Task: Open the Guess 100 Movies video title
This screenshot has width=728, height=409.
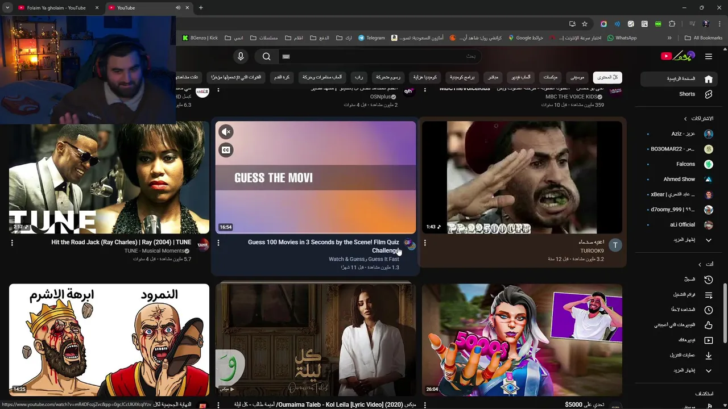Action: click(x=324, y=246)
